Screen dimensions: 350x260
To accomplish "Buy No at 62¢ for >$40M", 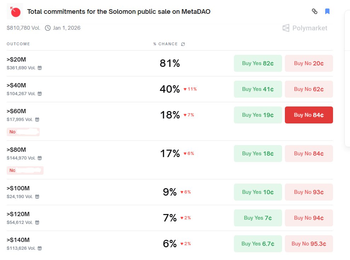I will (x=309, y=89).
